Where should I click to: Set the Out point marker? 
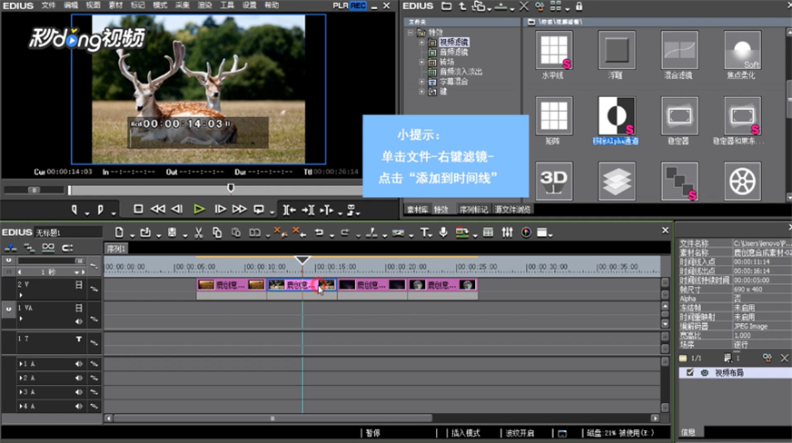click(x=100, y=210)
